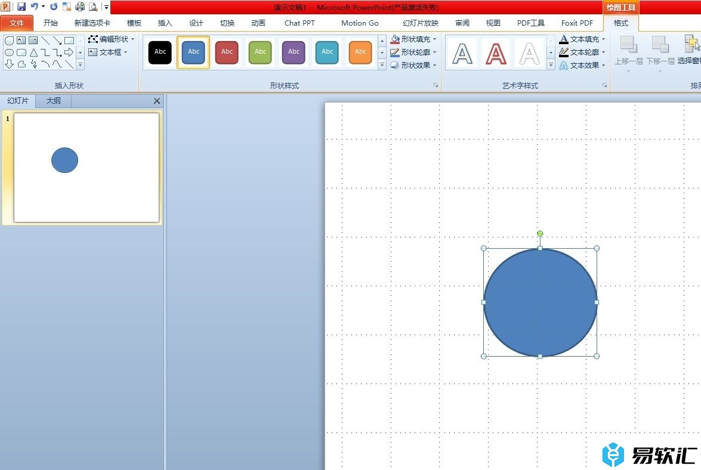Choose the oval shape from shapes gallery

(x=10, y=52)
